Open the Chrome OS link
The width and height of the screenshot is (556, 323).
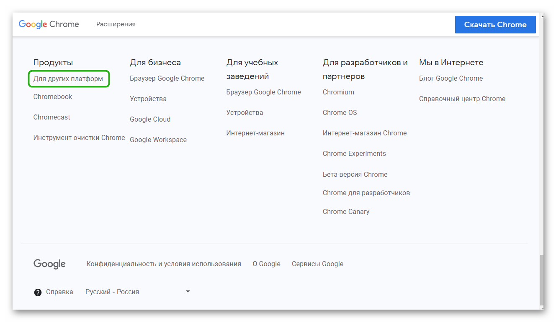340,112
